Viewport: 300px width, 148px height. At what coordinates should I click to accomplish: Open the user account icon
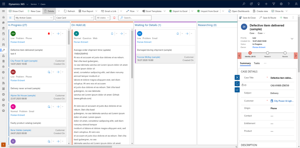point(296,4)
